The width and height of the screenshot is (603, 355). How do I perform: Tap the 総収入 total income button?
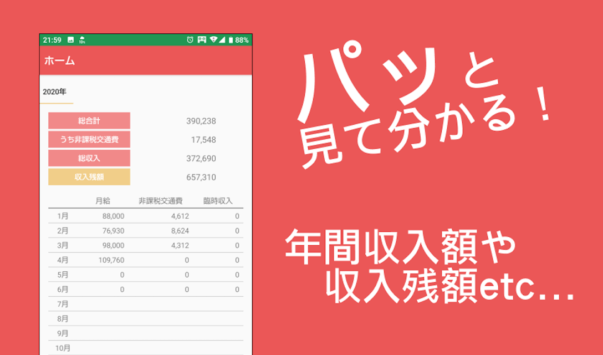(90, 158)
